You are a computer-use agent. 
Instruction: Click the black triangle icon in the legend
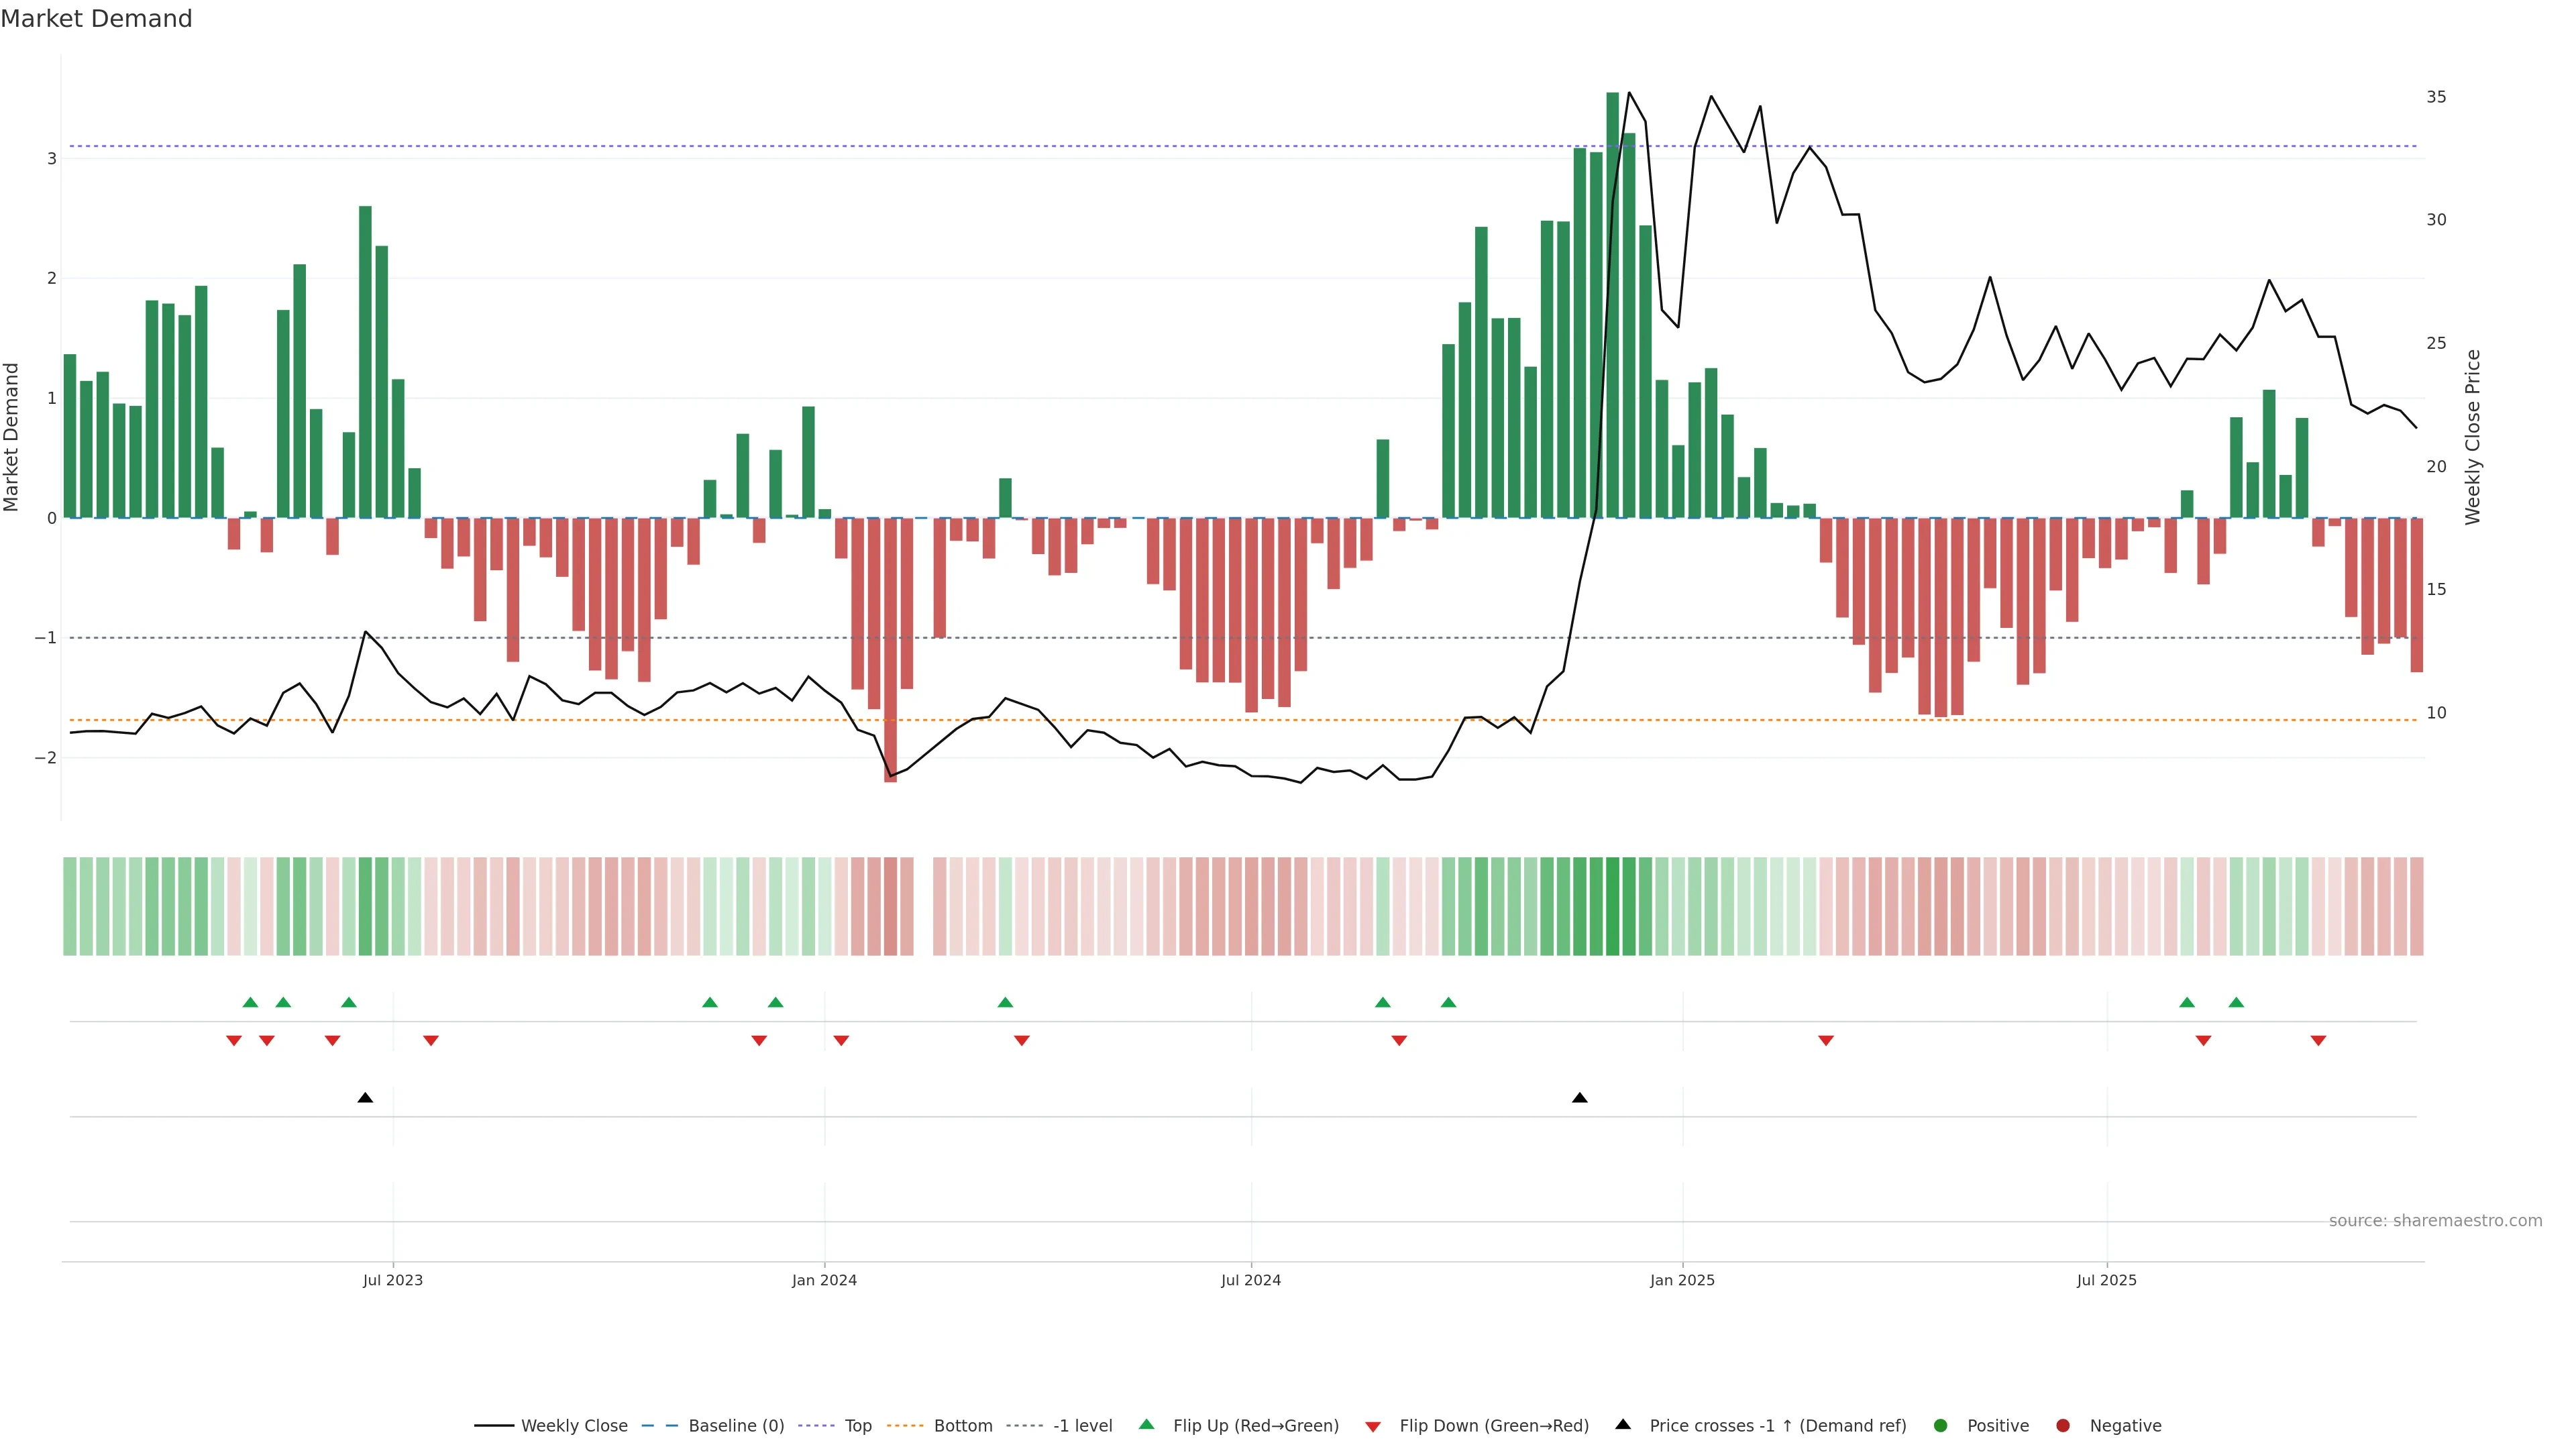pos(1622,1424)
